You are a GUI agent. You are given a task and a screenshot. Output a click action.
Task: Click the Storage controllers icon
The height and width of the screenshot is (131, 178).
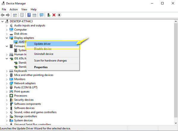point(11,116)
